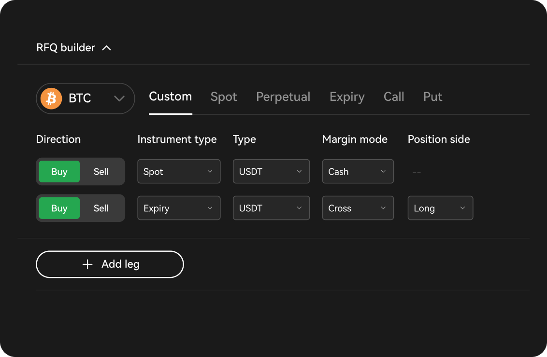The height and width of the screenshot is (357, 547).
Task: Click the plus icon in Add leg
Action: (87, 264)
